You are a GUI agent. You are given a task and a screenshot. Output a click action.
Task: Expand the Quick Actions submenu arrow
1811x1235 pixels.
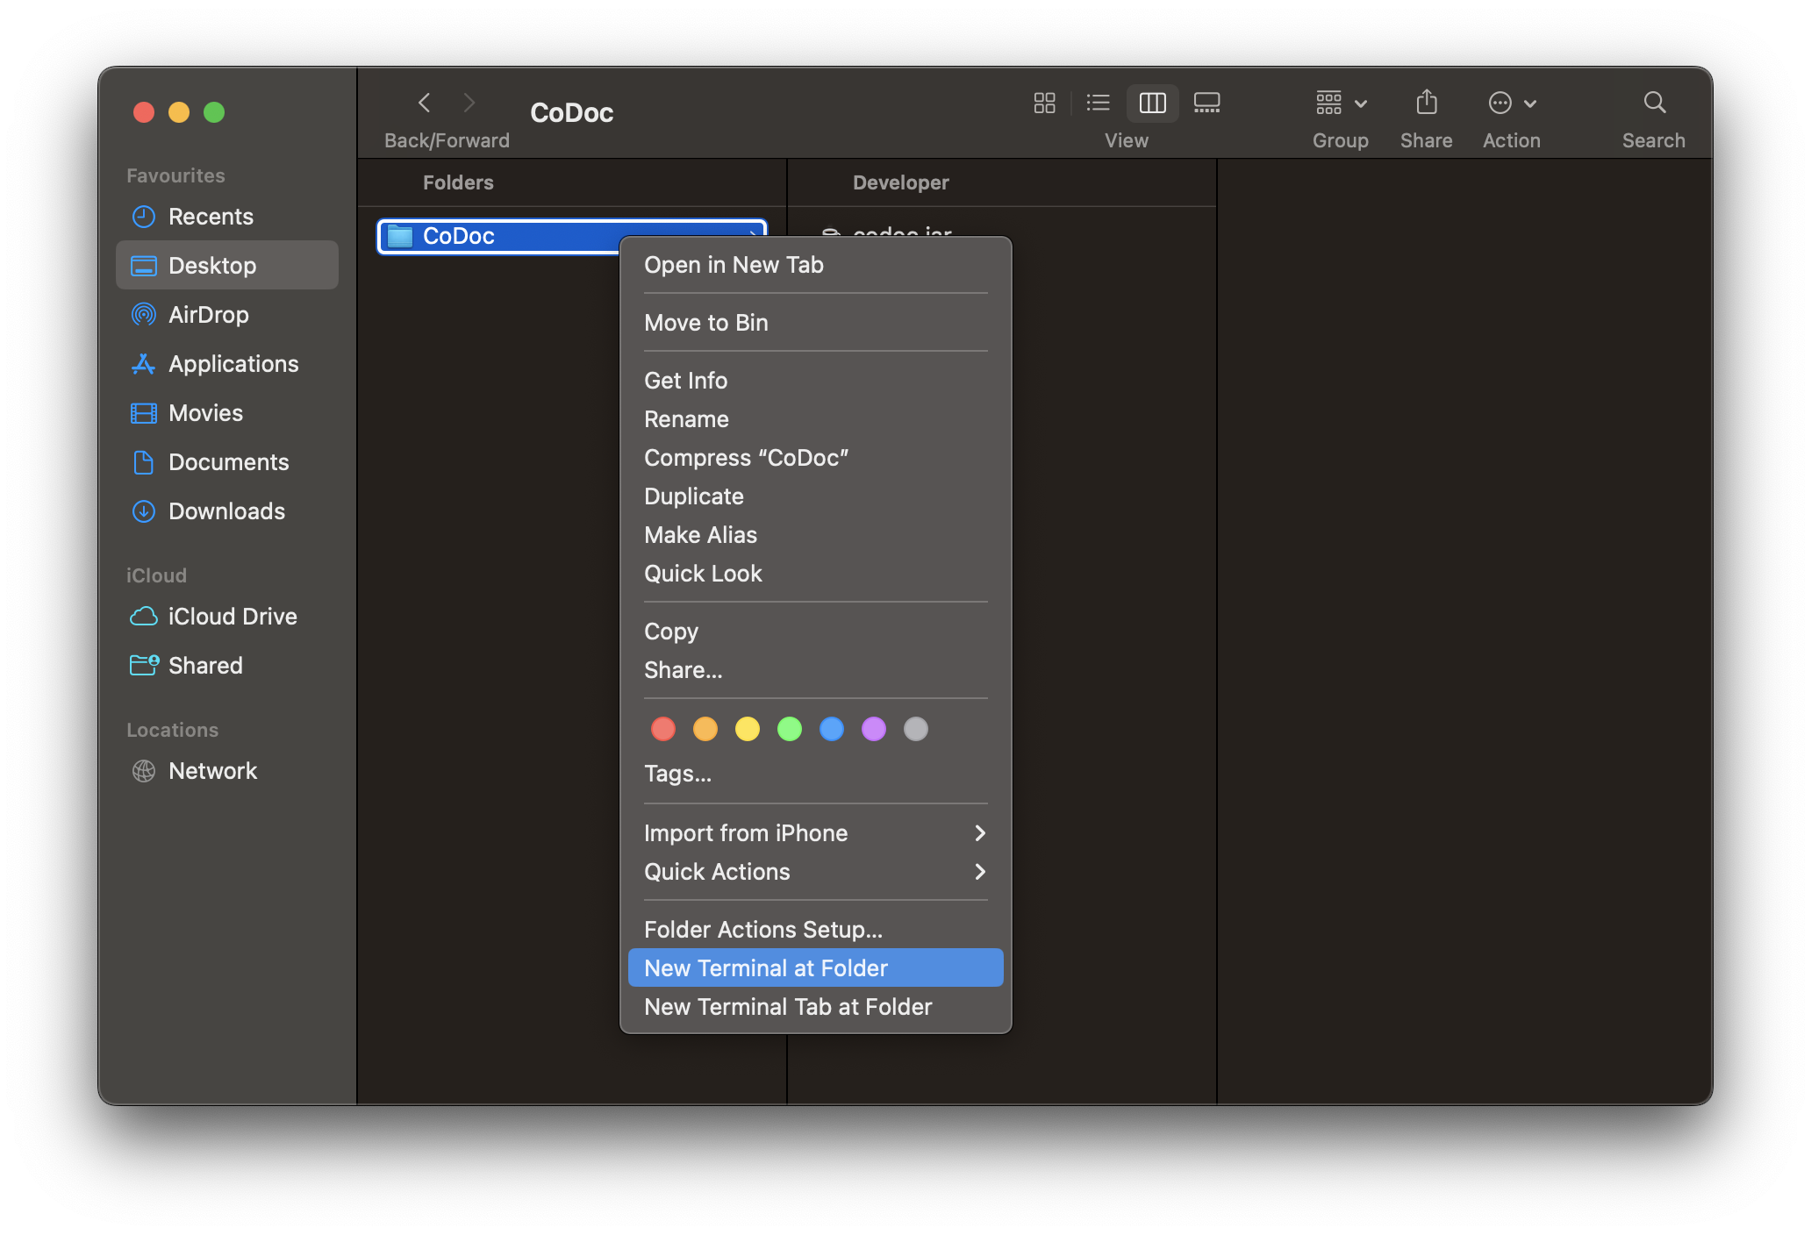click(980, 872)
